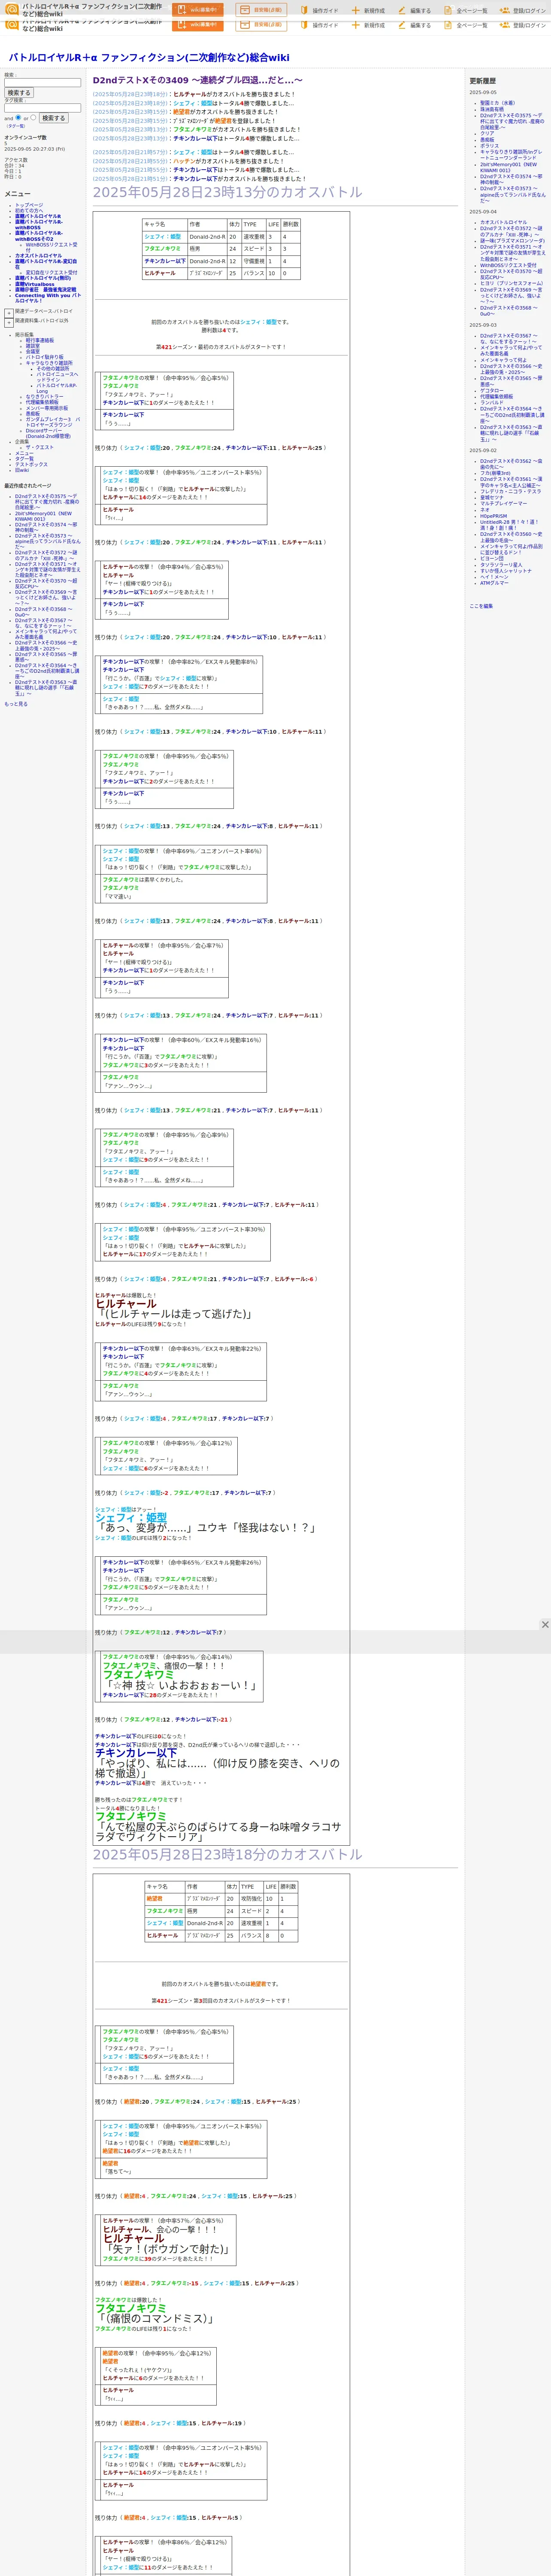Open トップページ in the menu
The width and height of the screenshot is (551, 2576).
(x=29, y=205)
